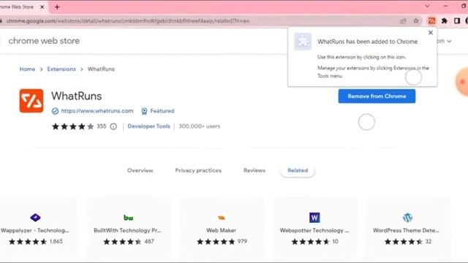Click BuiltWith's 487 rating count
468x263 pixels.
tap(149, 242)
